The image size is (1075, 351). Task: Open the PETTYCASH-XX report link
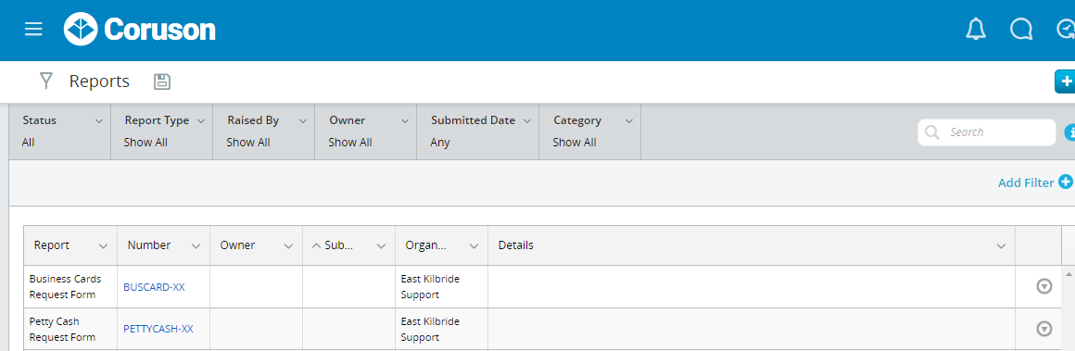(x=158, y=329)
